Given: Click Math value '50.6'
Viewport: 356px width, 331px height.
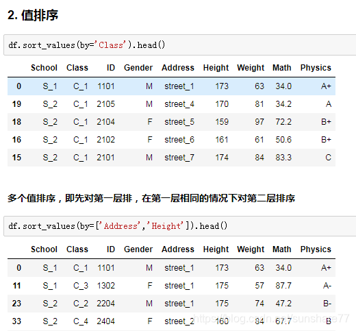Looking at the screenshot, I should [283, 140].
